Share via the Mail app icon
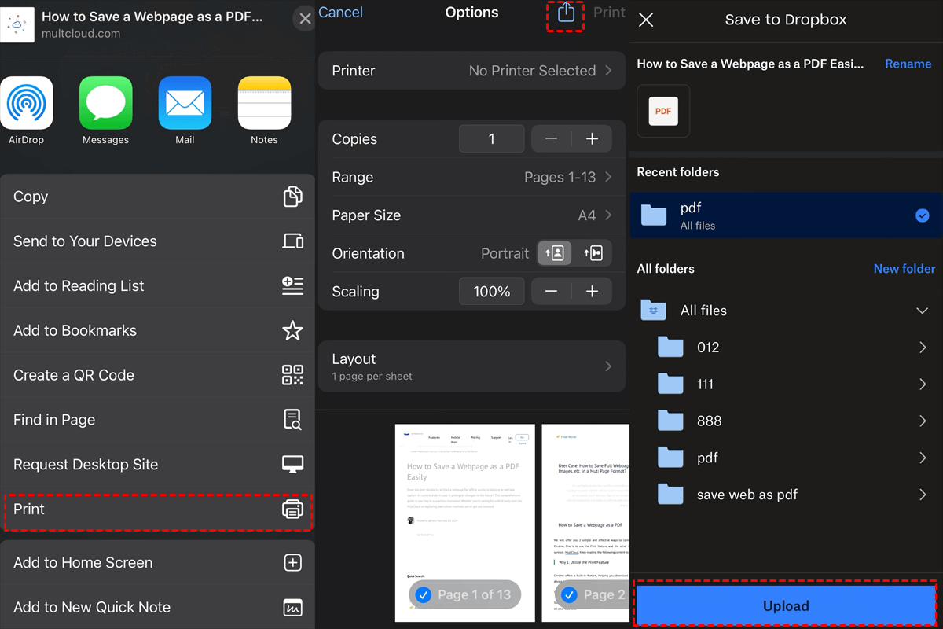The height and width of the screenshot is (629, 943). click(185, 103)
